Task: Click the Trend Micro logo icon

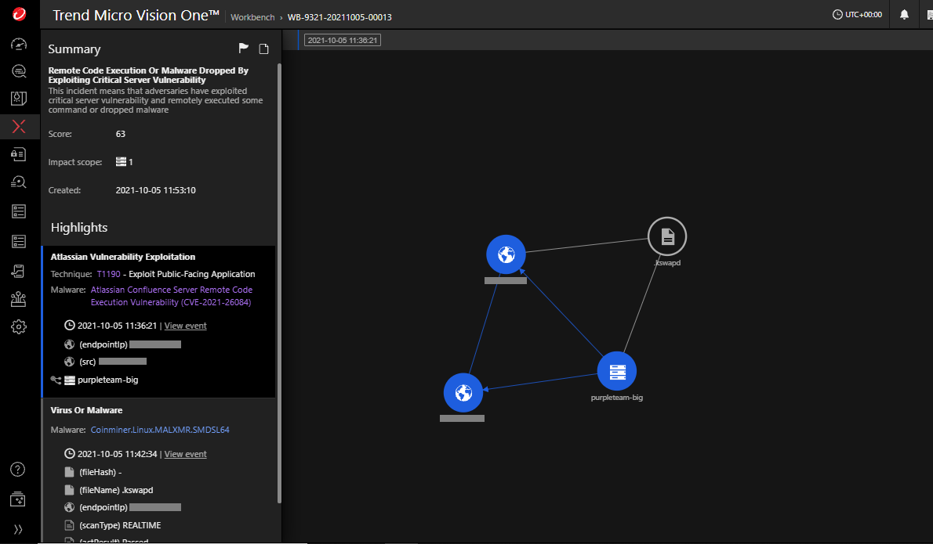Action: [20, 15]
